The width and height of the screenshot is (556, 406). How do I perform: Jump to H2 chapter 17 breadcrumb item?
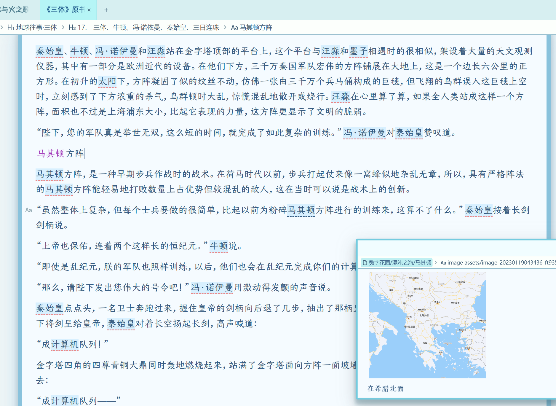(x=144, y=28)
